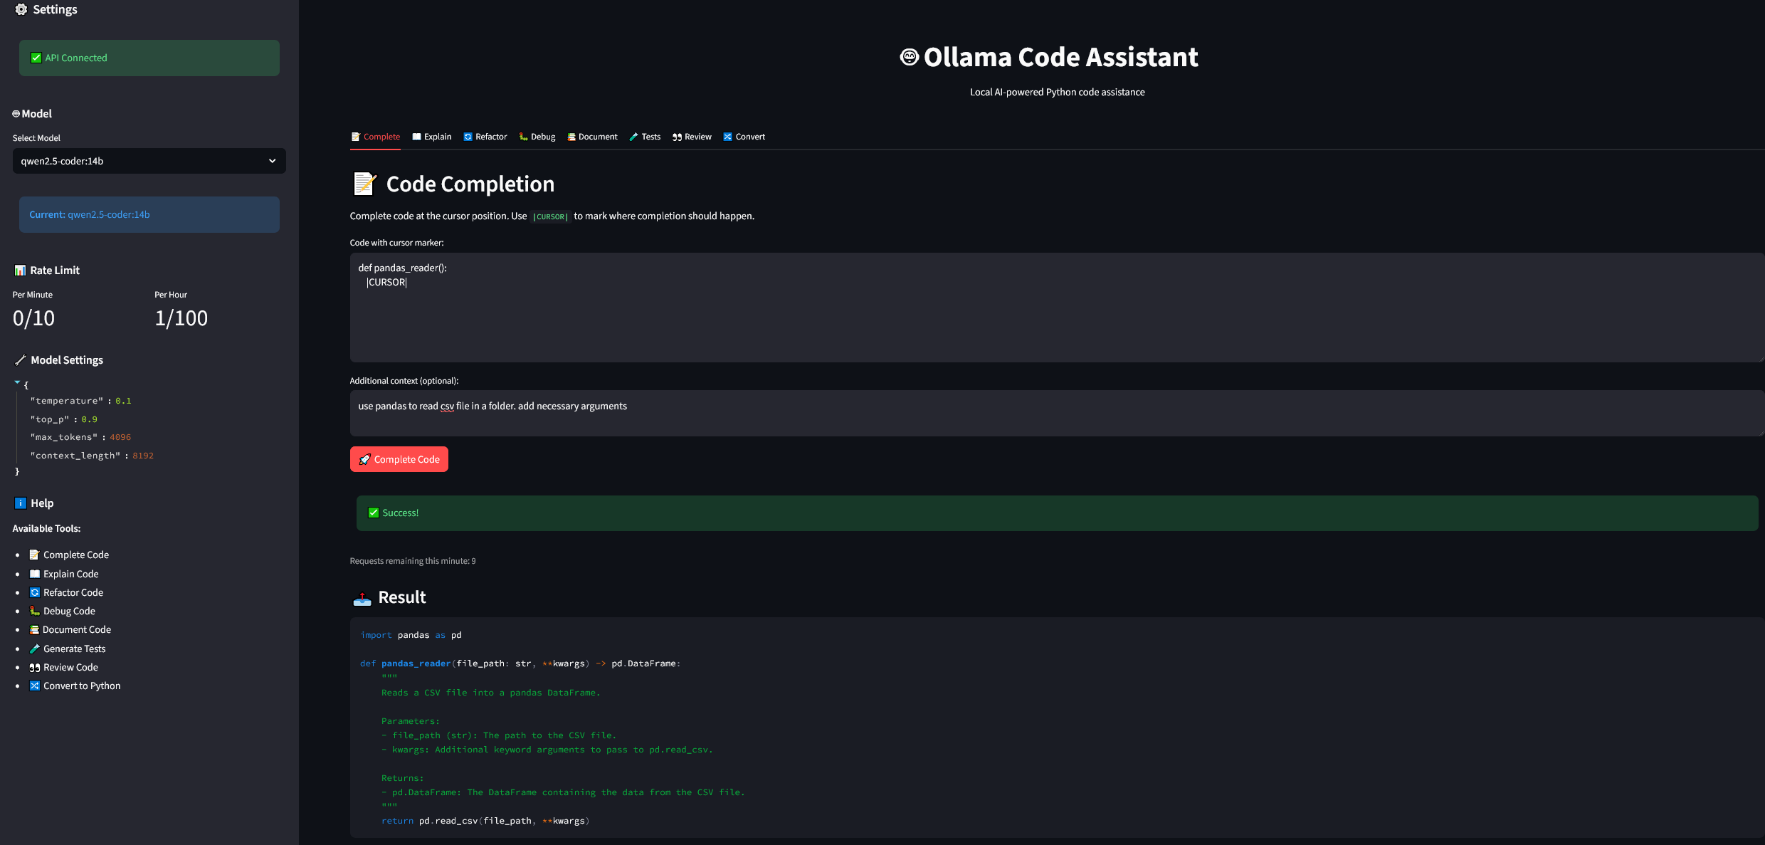Click the Success green checkmark
Screen dimensions: 1765x845
(x=374, y=513)
